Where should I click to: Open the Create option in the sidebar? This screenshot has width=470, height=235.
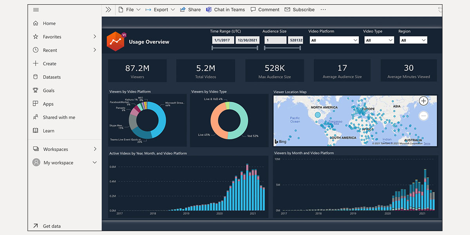point(49,63)
